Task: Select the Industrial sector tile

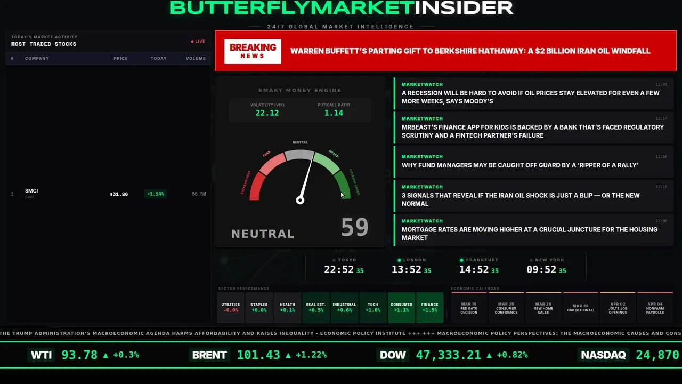Action: pos(344,307)
